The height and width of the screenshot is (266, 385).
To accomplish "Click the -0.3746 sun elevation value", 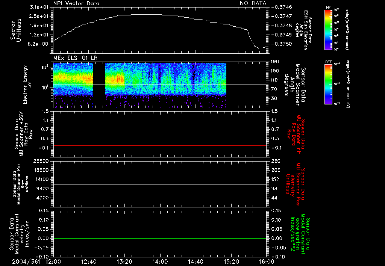I will 282,7.
